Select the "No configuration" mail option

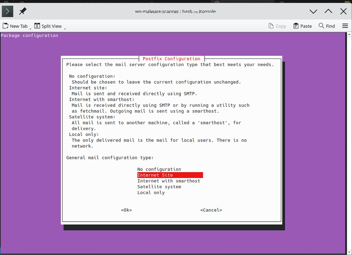pos(159,169)
